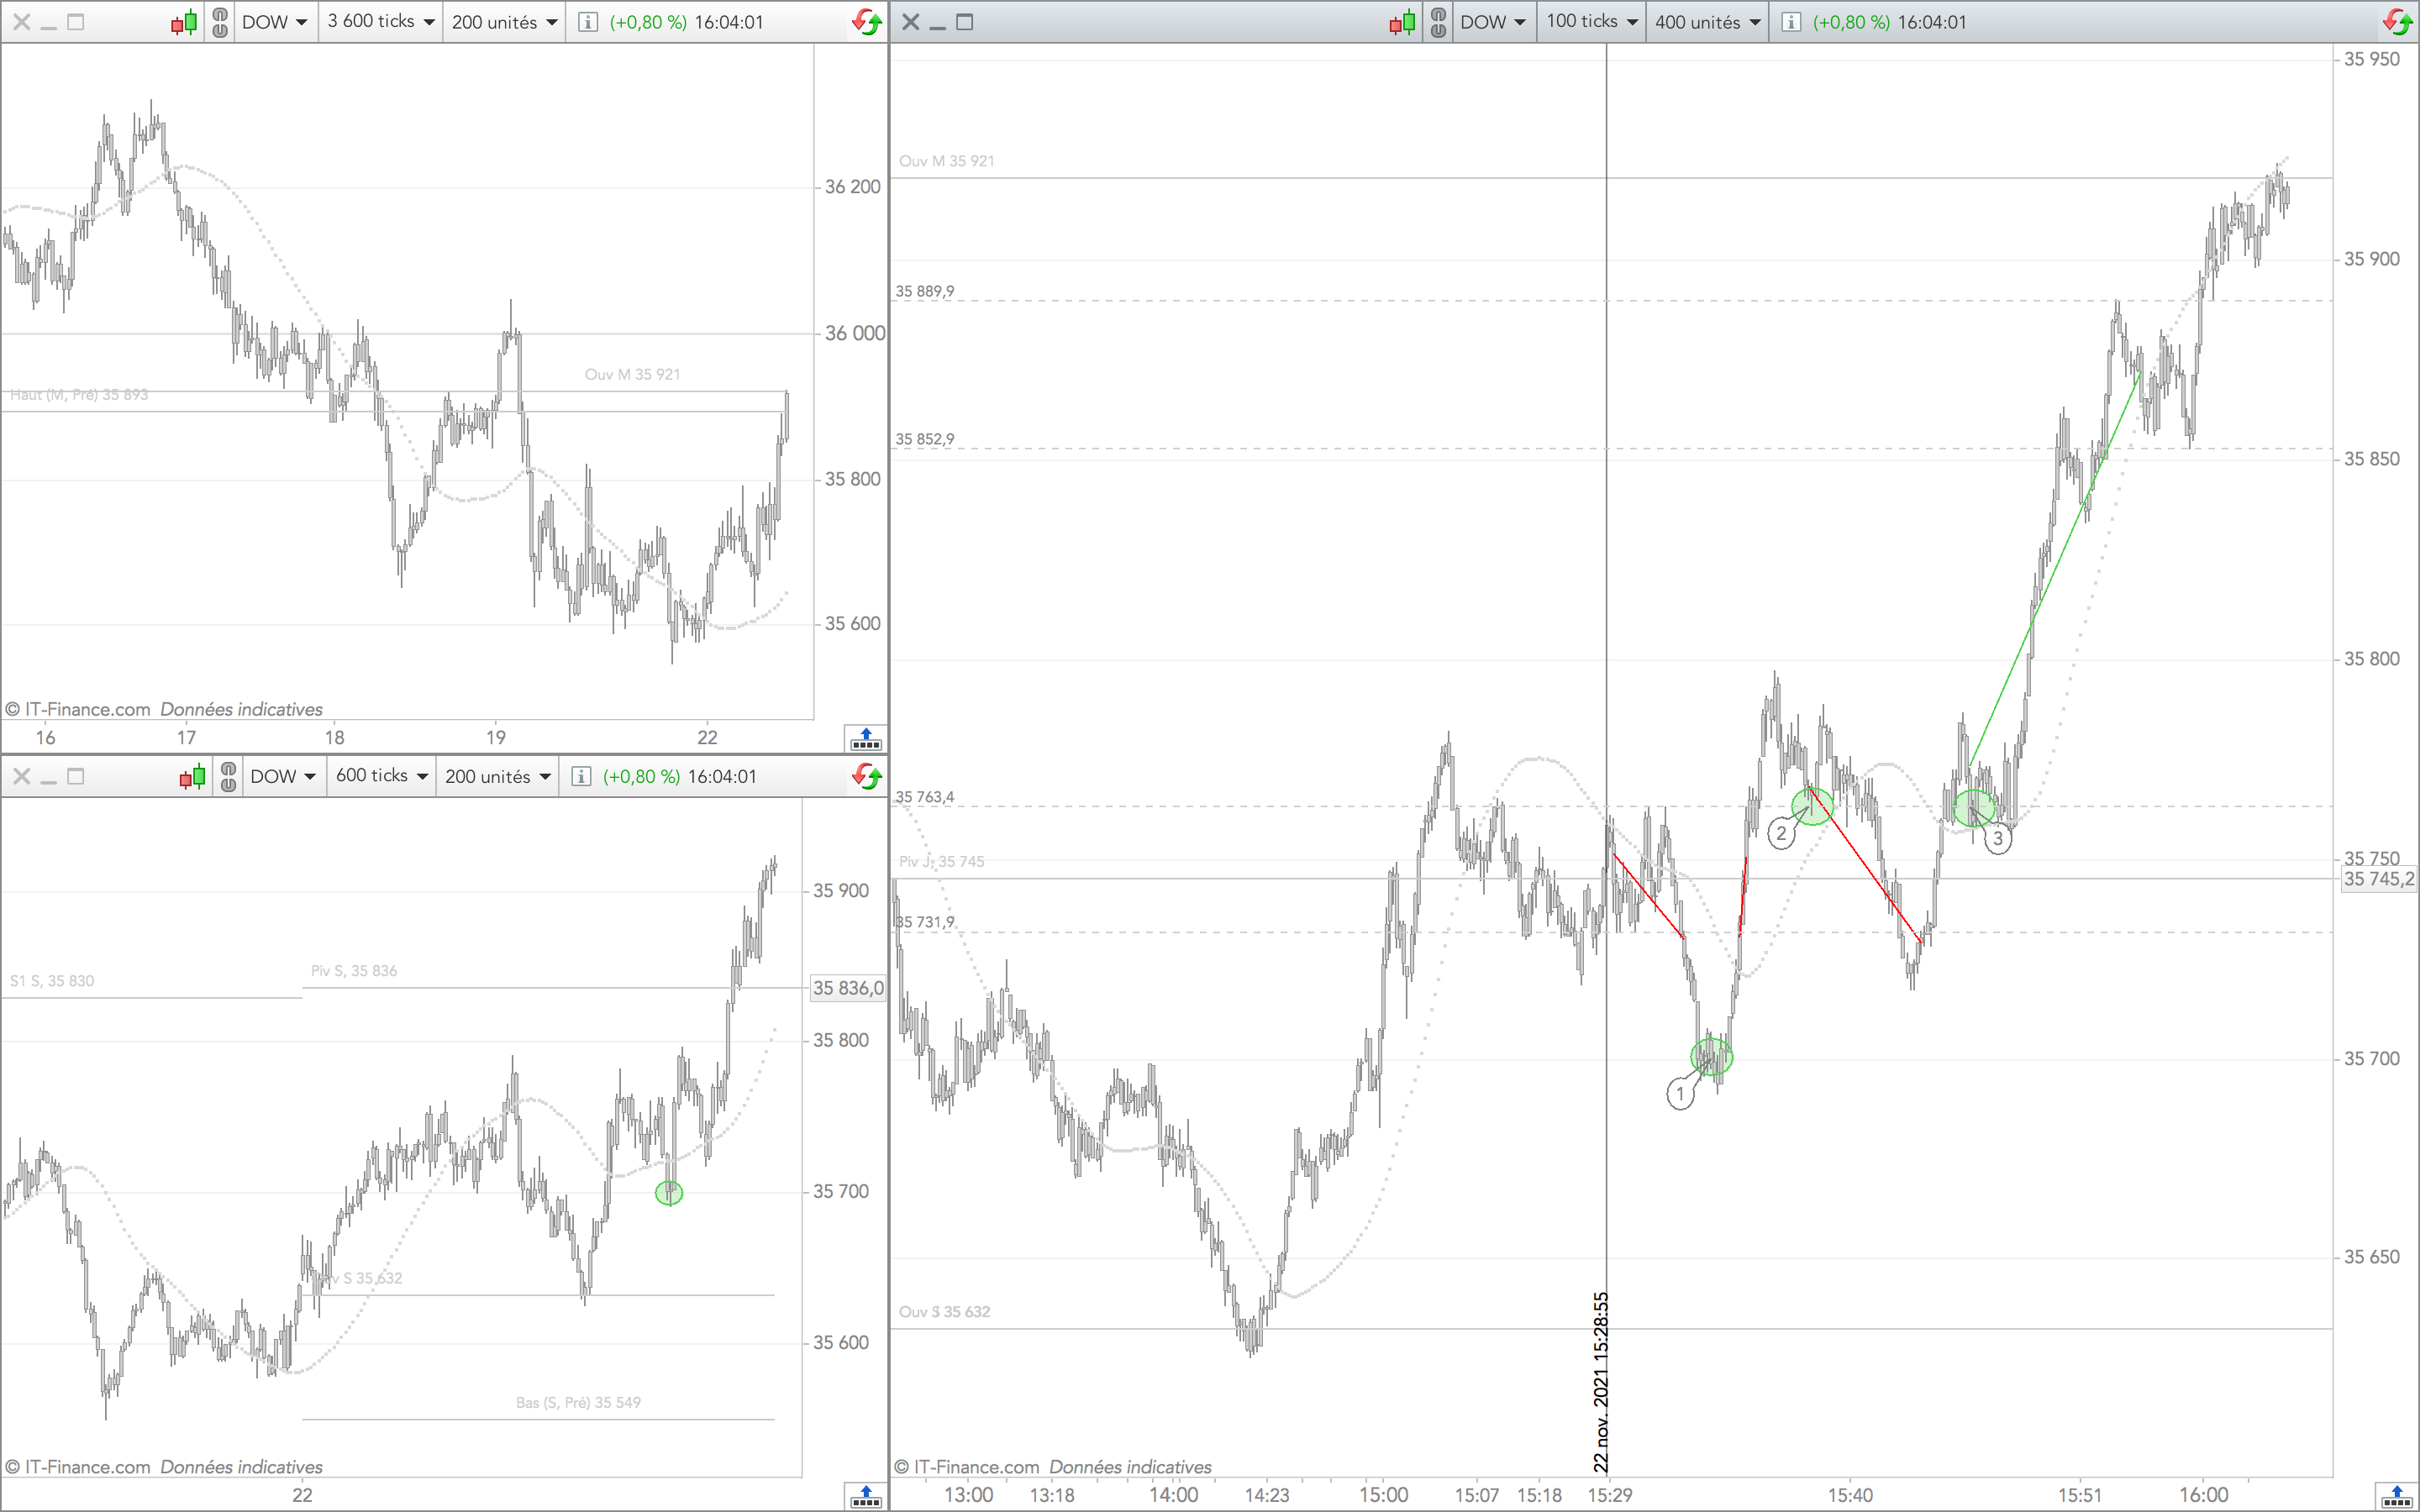Click red-green trade arrows in 100 ticks chart
The image size is (2420, 1512).
click(x=2397, y=22)
